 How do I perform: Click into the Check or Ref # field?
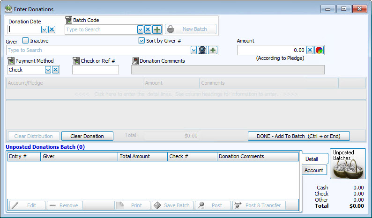point(96,70)
